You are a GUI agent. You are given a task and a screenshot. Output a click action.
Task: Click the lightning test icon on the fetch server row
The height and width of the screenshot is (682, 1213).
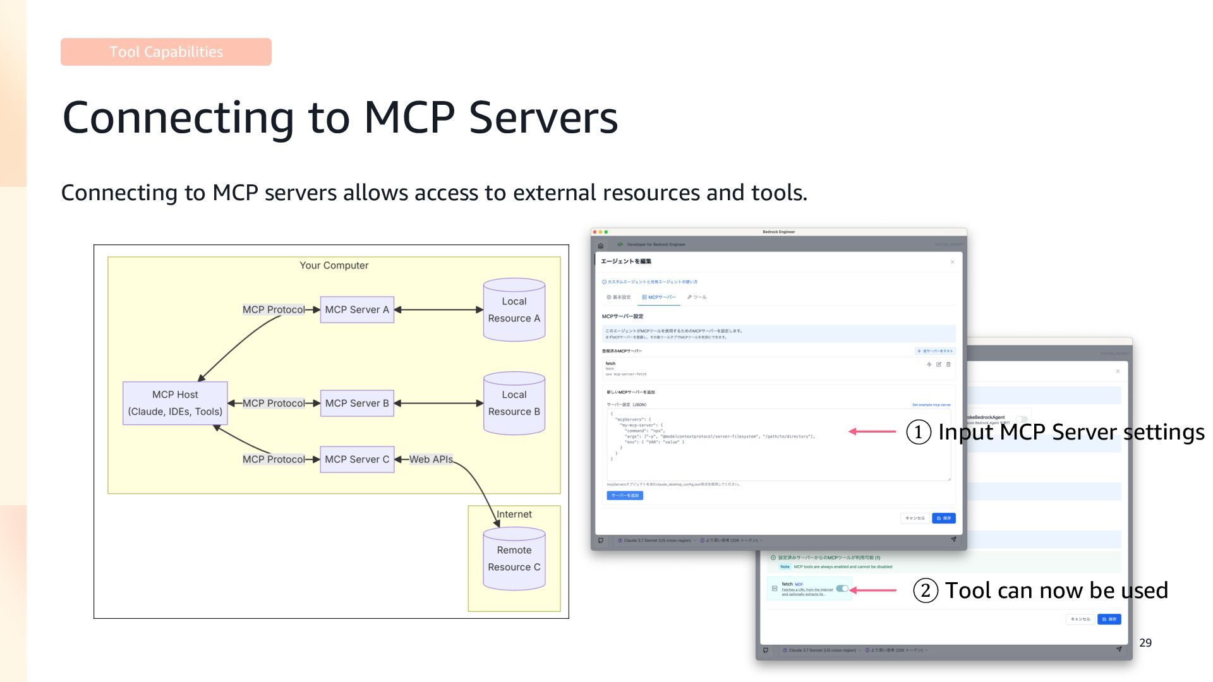(x=929, y=364)
